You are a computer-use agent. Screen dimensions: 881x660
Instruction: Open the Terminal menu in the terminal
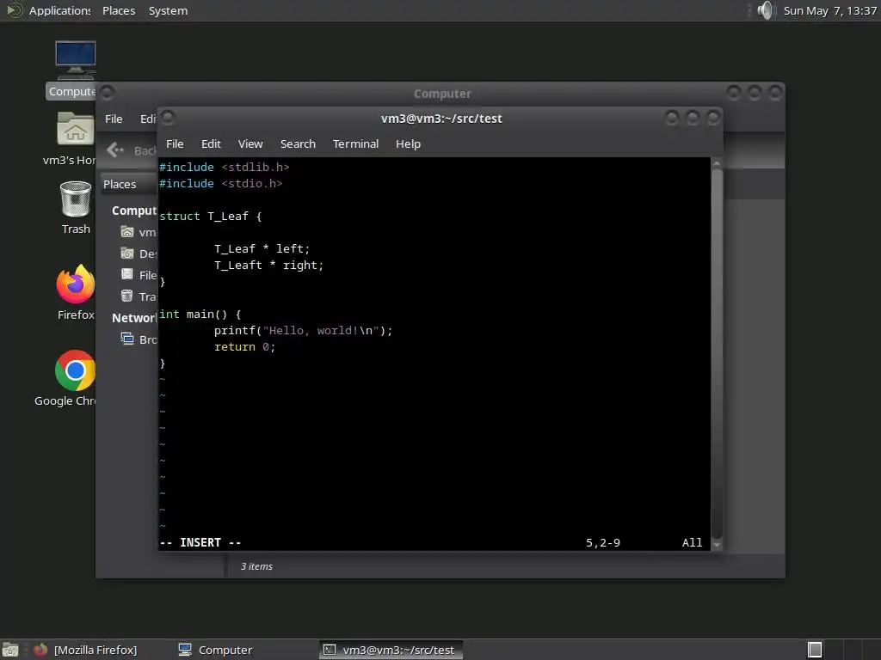pos(355,144)
